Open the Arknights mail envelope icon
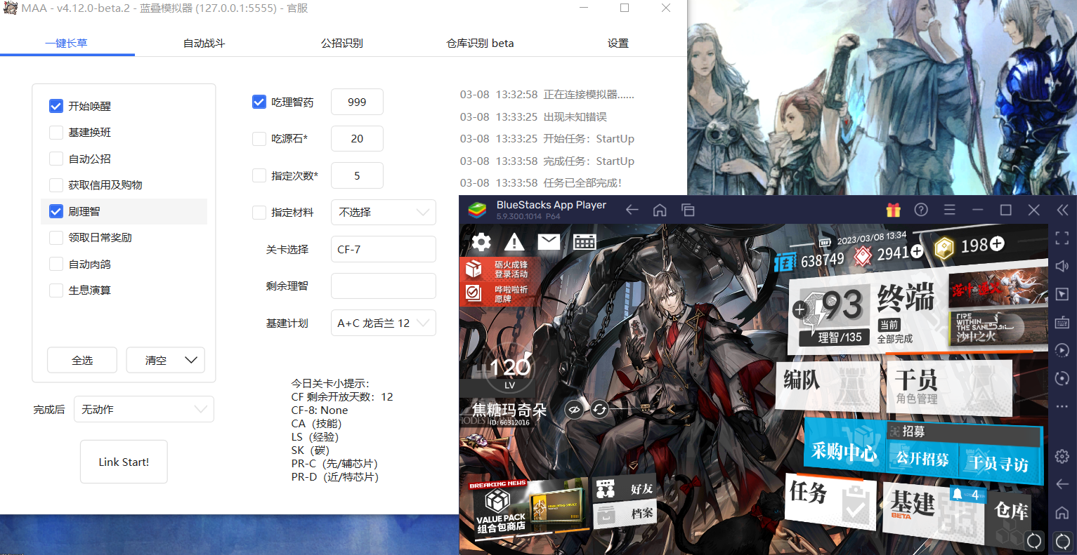The height and width of the screenshot is (555, 1077). [x=549, y=241]
